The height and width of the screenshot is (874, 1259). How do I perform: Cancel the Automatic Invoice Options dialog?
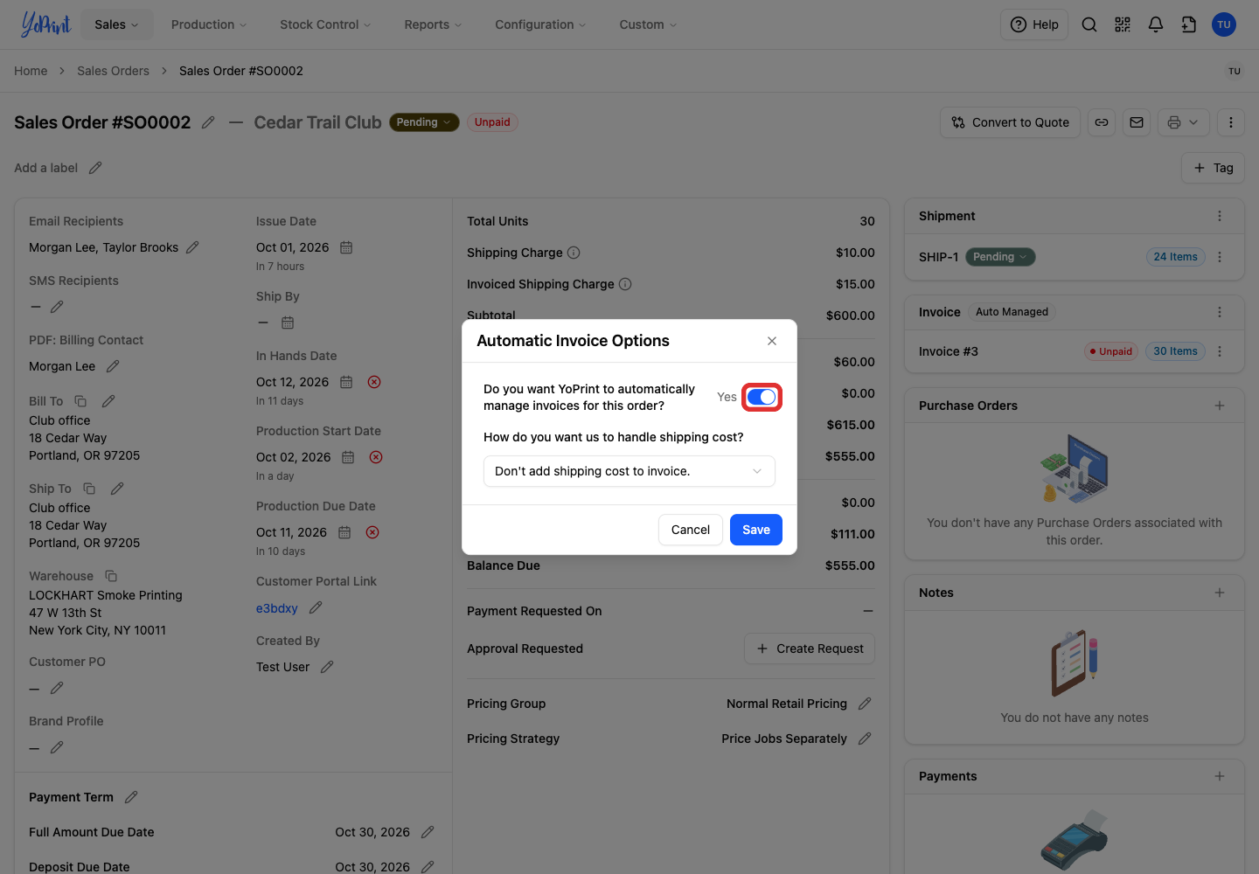(x=691, y=530)
